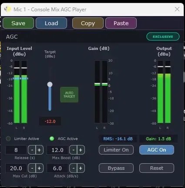The image size is (185, 188).
Task: Click the Bypass button
Action: tap(116, 168)
